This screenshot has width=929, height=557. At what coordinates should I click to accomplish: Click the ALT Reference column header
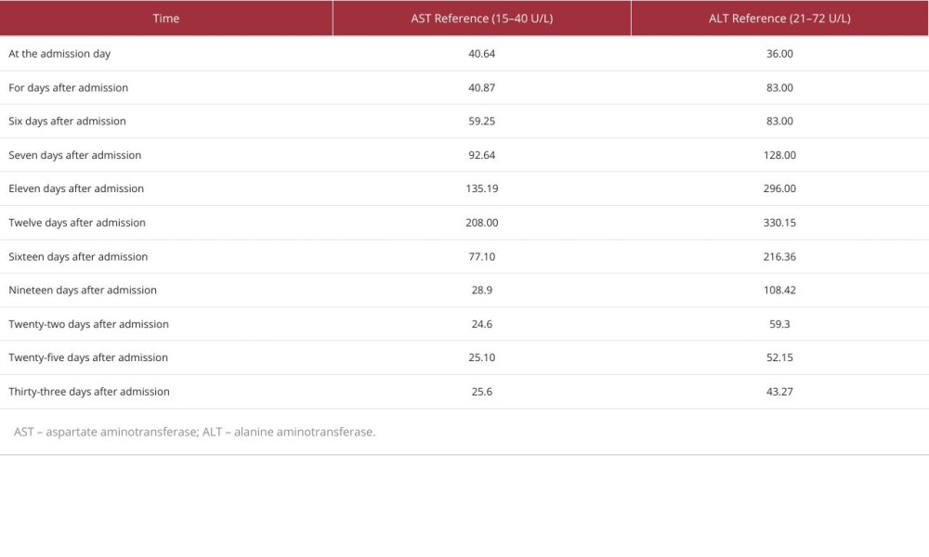click(x=779, y=19)
